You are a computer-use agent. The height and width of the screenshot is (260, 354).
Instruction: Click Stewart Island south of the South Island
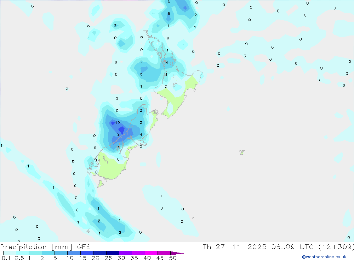101,183
